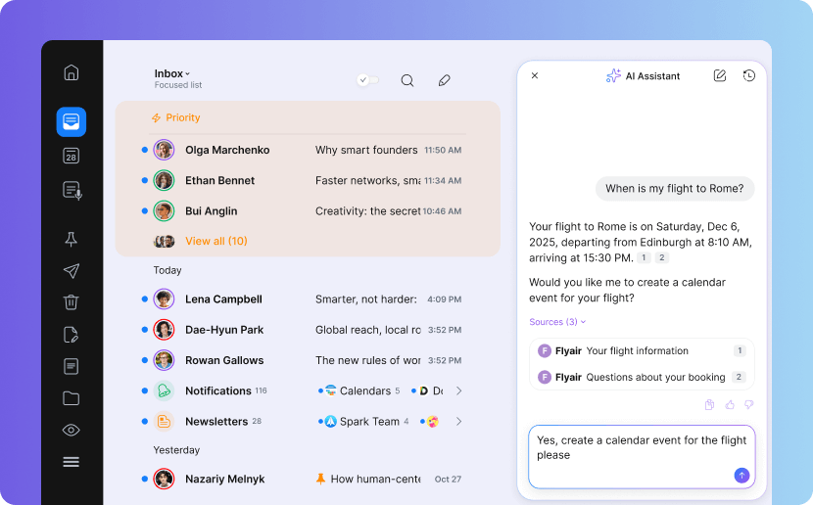Open the Home icon in sidebar
The height and width of the screenshot is (505, 813).
click(x=71, y=73)
